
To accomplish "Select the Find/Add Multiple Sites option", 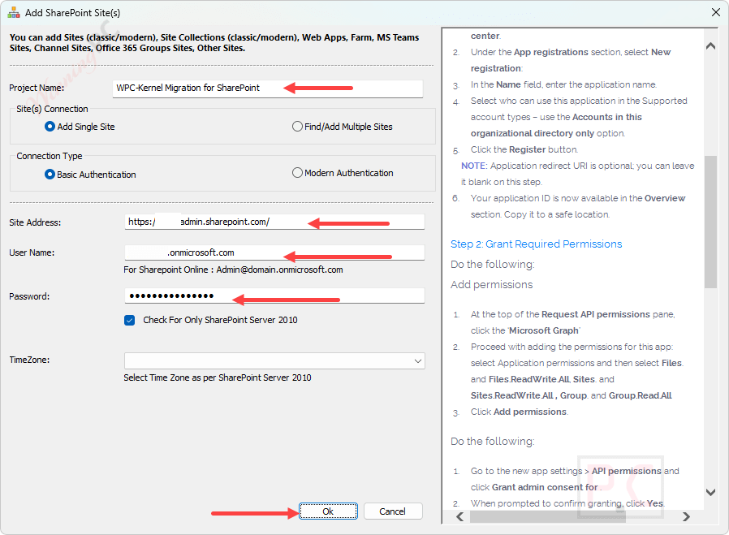I will (x=298, y=126).
